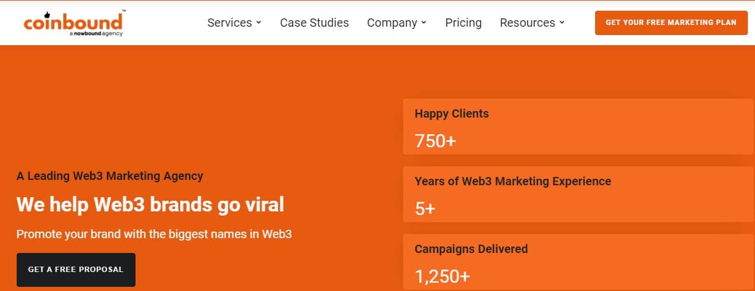Open the Company menu item
This screenshot has width=755, height=291.
pos(392,23)
